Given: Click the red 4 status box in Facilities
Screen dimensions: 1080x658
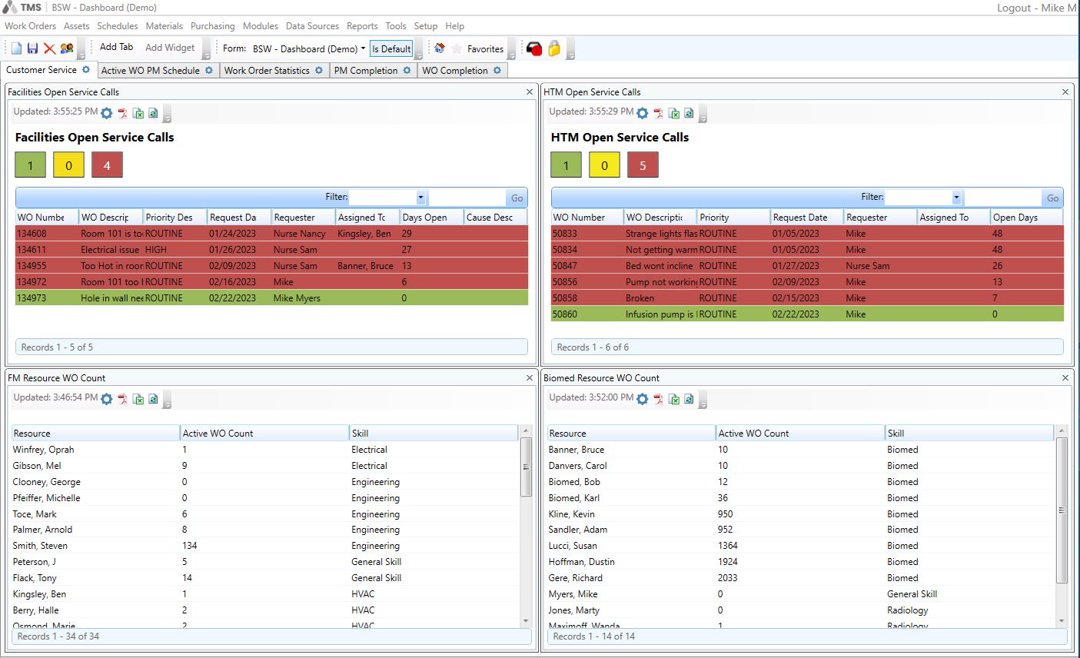Looking at the screenshot, I should point(107,165).
